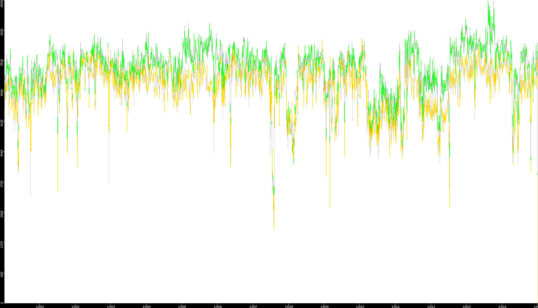Click the 14:06 time axis label

(218, 307)
